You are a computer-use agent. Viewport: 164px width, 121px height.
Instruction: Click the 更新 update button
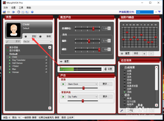(x=13, y=41)
